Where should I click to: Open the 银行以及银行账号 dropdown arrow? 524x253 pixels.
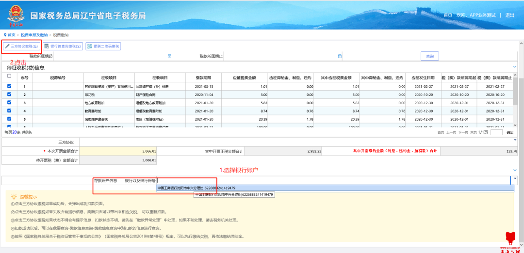[515, 178]
